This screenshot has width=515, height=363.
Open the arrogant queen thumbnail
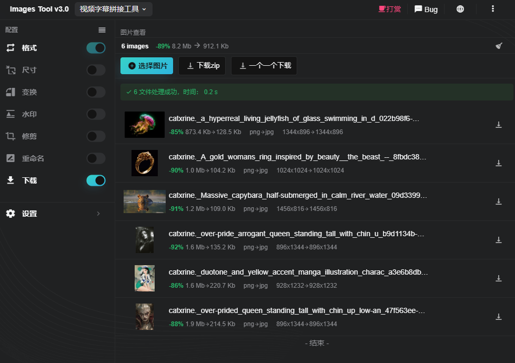[145, 240]
